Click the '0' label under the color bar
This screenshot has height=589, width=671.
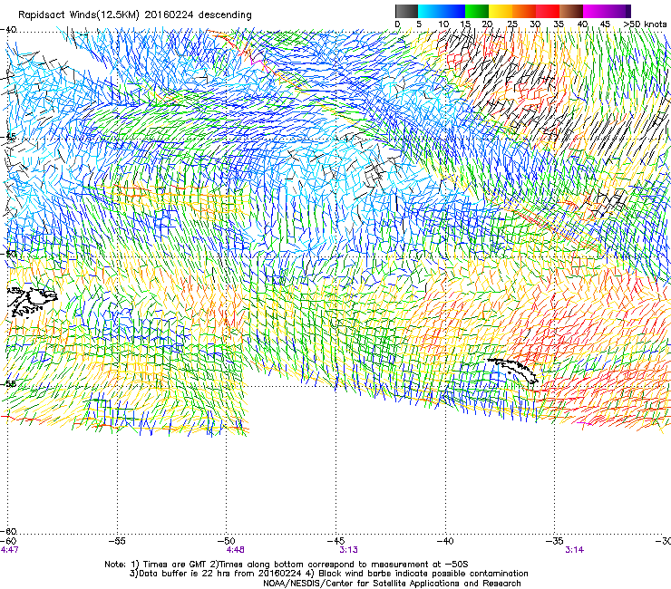click(x=397, y=24)
